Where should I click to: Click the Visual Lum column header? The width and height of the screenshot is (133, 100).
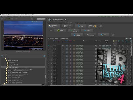(59, 41)
